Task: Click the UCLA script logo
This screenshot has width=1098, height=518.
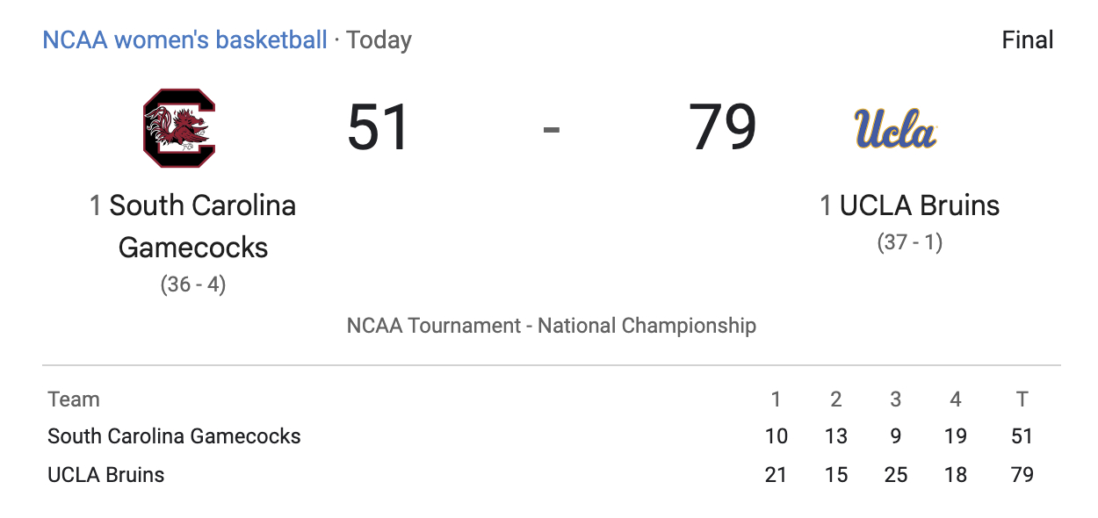Action: point(895,128)
